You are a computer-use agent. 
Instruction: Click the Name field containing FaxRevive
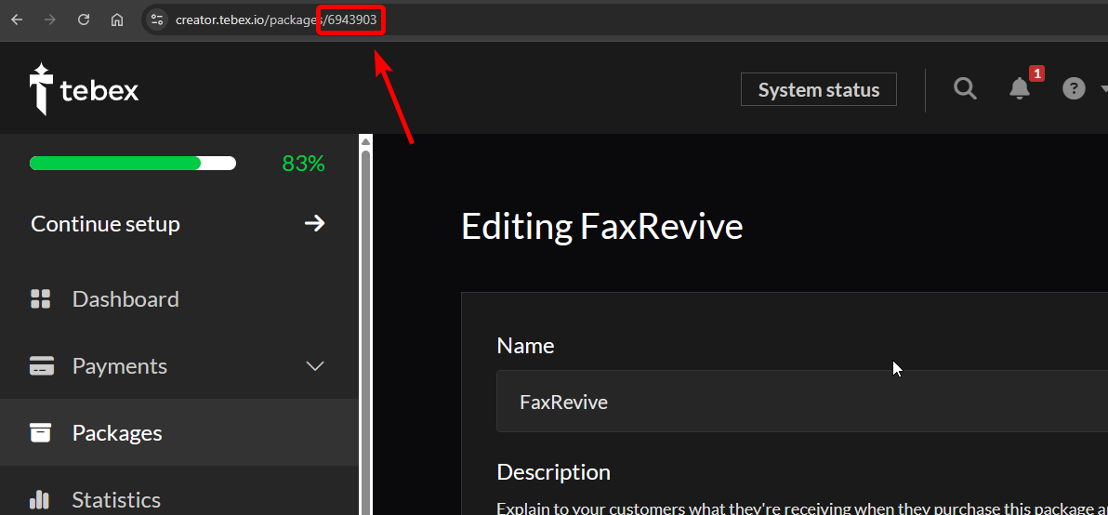pyautogui.click(x=802, y=402)
